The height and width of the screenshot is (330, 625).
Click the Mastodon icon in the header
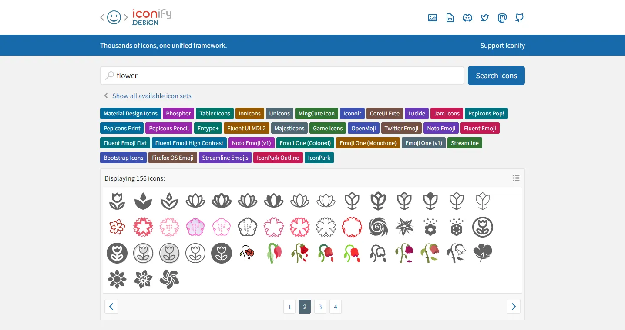click(x=502, y=18)
